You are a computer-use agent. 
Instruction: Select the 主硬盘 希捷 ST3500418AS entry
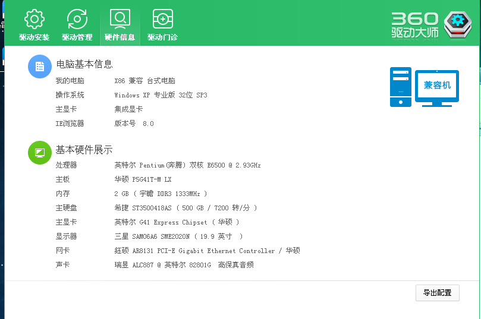pos(186,208)
